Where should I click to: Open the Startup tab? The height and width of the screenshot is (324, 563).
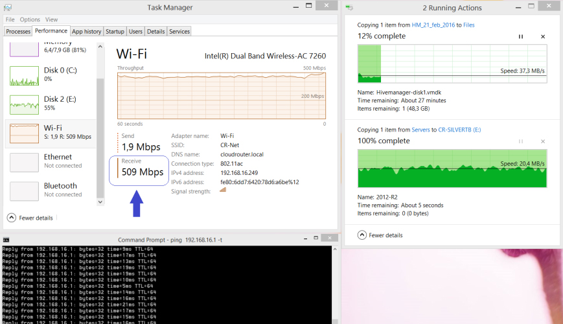[115, 31]
